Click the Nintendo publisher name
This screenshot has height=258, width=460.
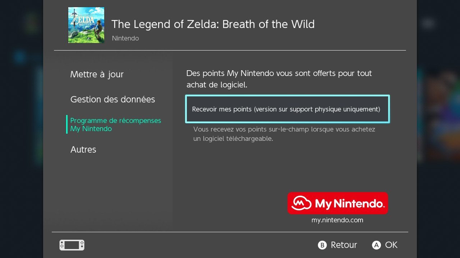tap(125, 38)
